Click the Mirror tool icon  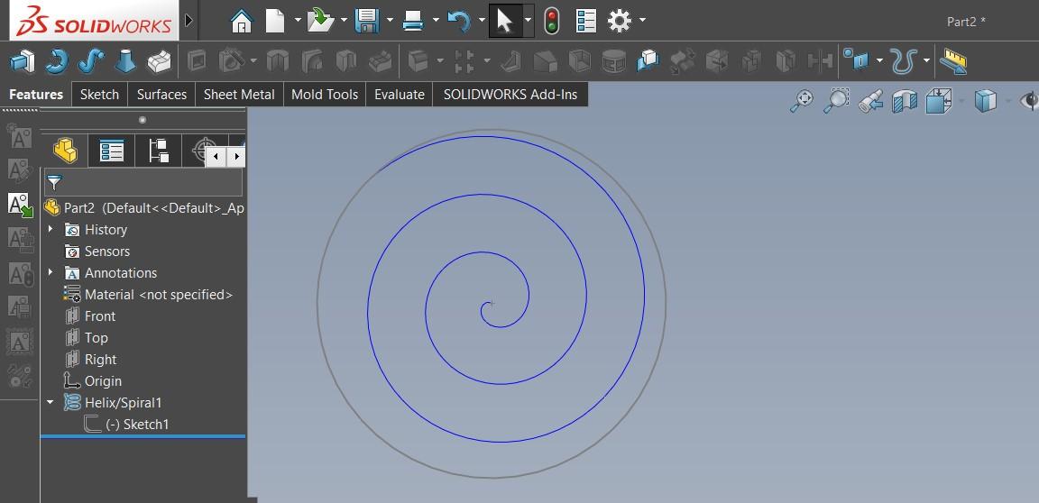click(x=821, y=61)
